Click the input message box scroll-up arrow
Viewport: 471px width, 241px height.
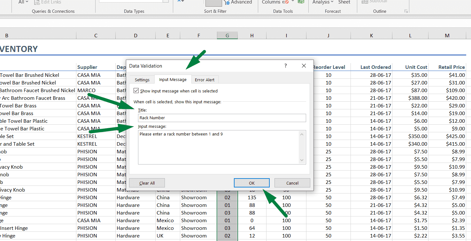coord(302,135)
